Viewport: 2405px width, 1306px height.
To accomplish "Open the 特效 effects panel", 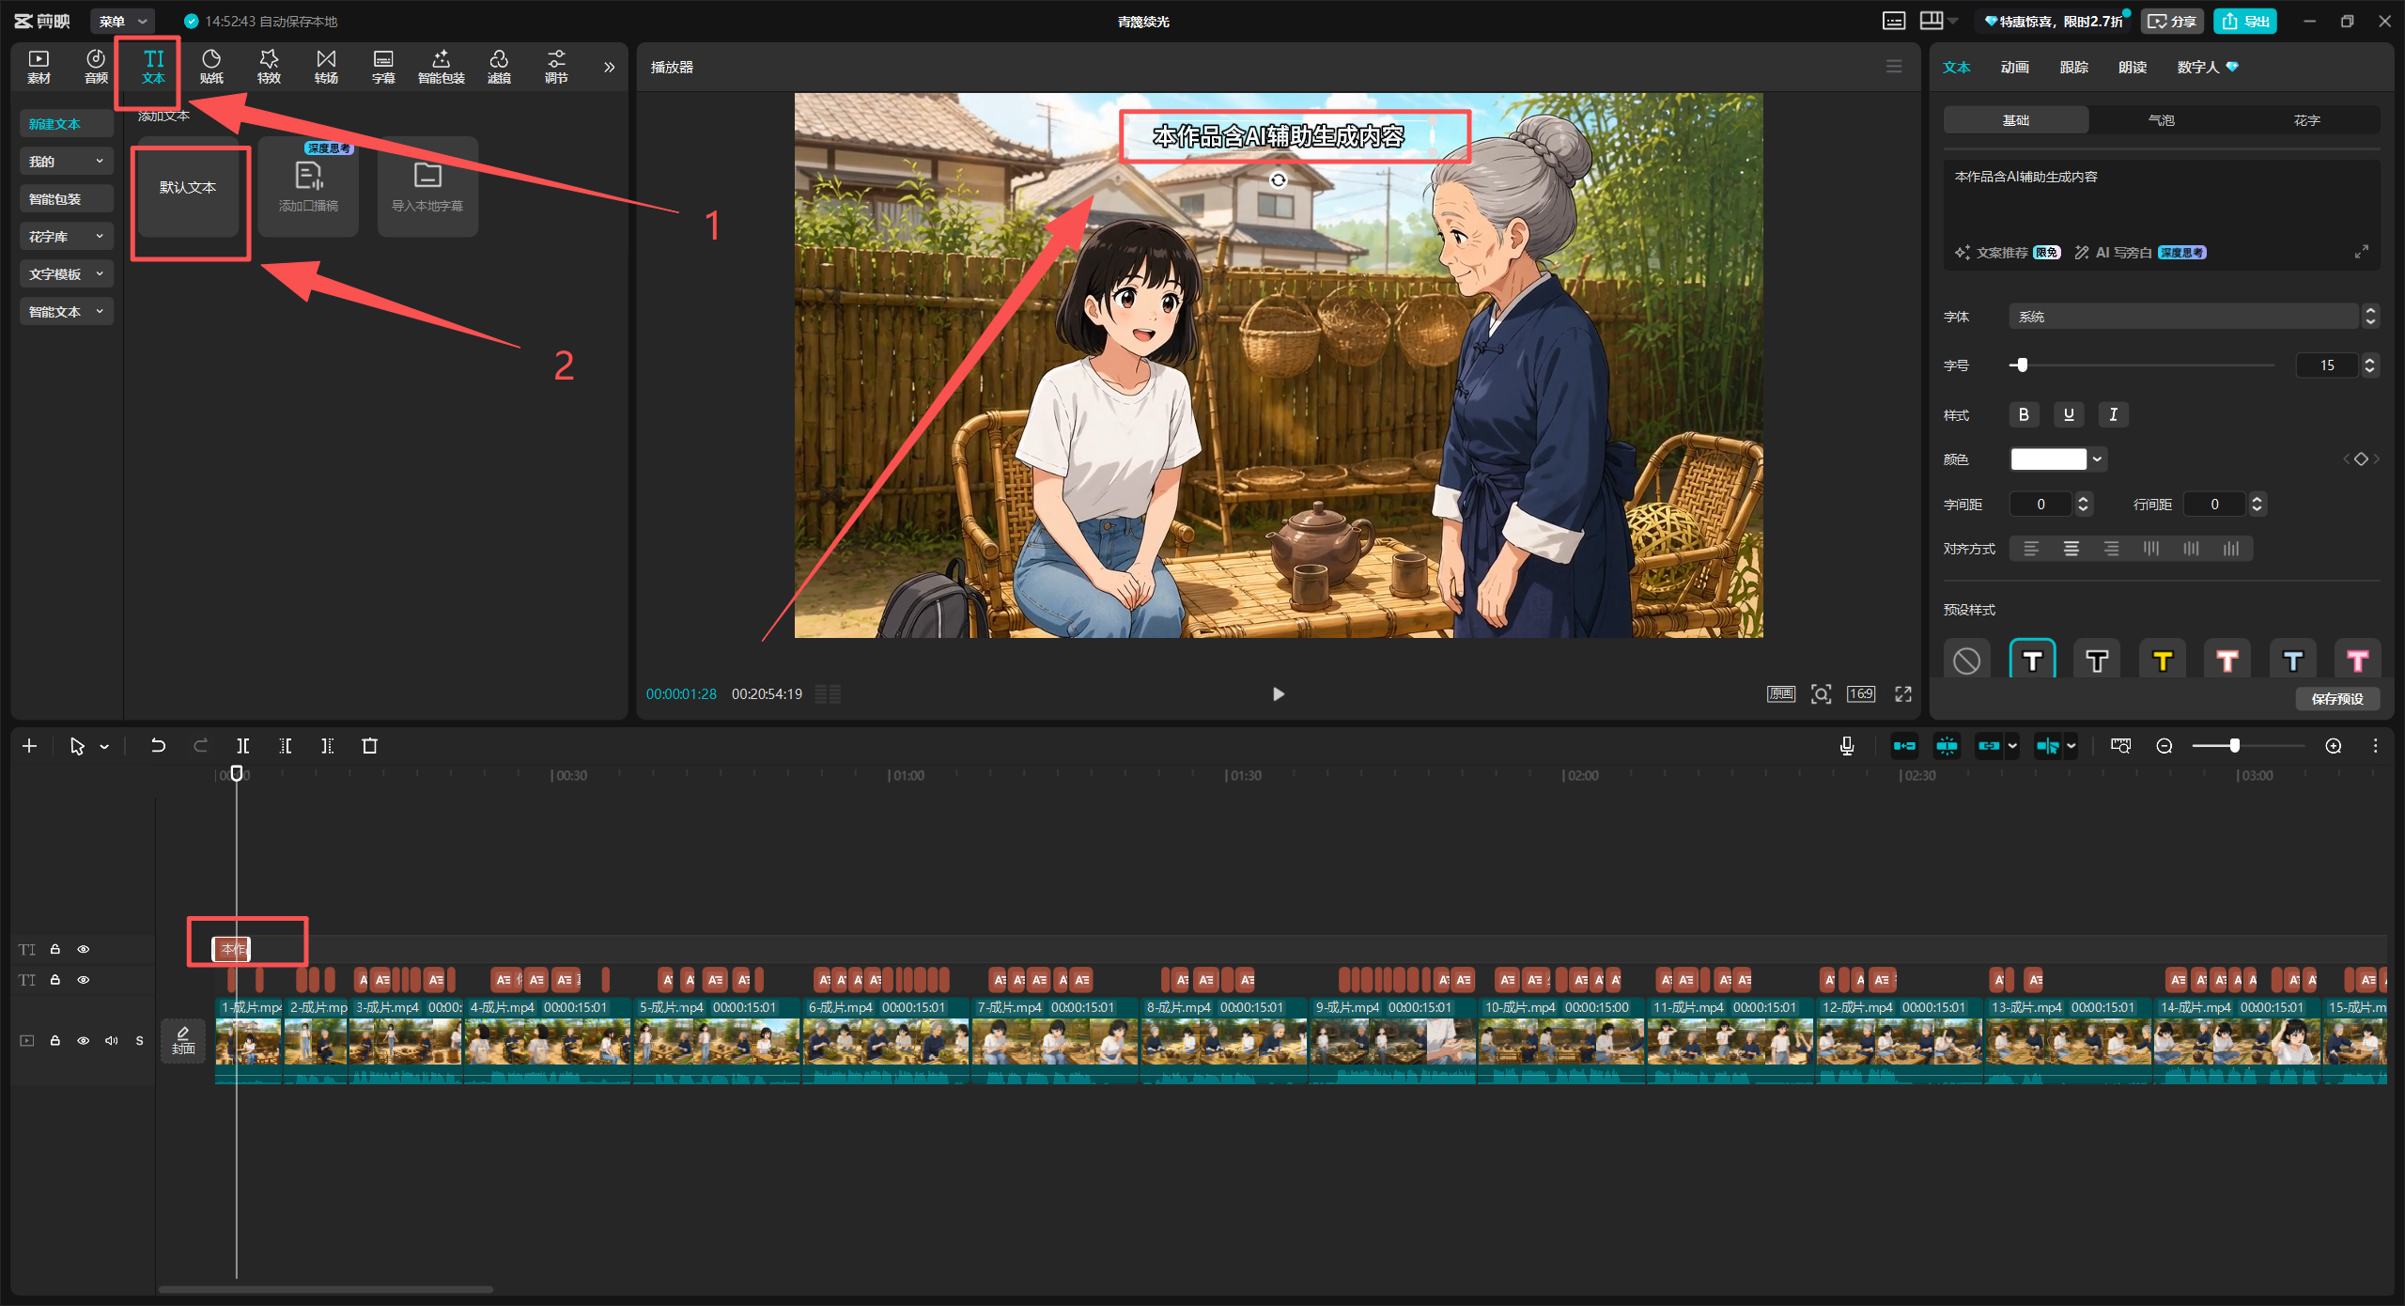I will 269,67.
